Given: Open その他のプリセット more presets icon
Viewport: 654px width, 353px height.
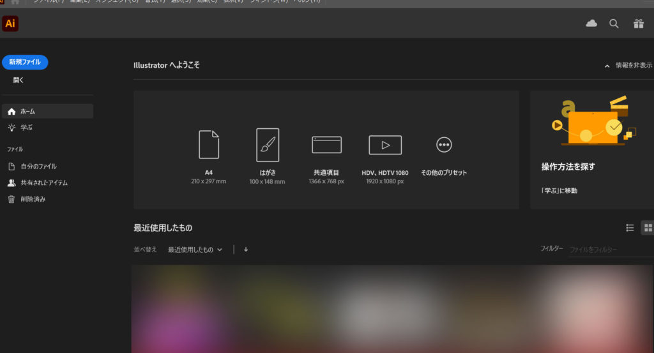Looking at the screenshot, I should coord(444,145).
